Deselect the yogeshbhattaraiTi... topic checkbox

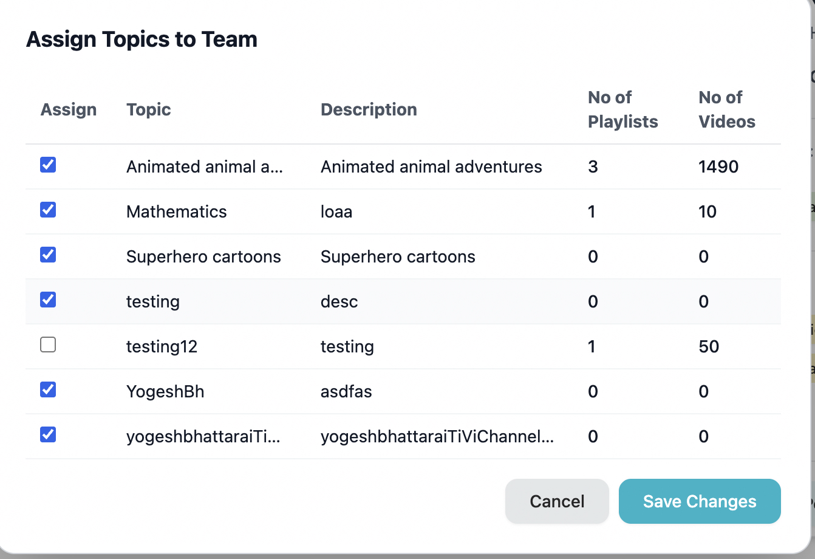pyautogui.click(x=48, y=434)
